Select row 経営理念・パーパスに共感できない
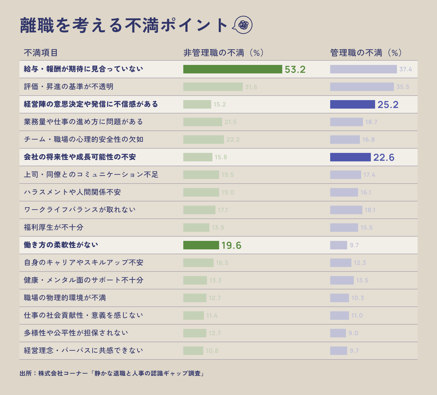Screen dimensions: 437x395 point(218,351)
